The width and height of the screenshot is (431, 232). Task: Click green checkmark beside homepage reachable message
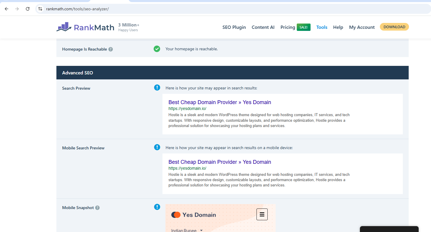[x=157, y=49]
